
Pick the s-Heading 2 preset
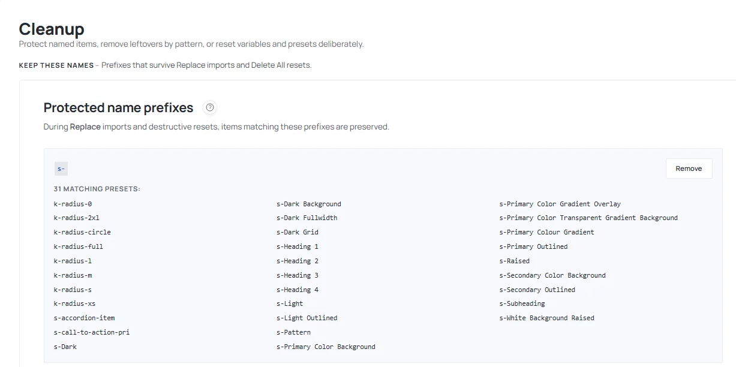pos(298,261)
